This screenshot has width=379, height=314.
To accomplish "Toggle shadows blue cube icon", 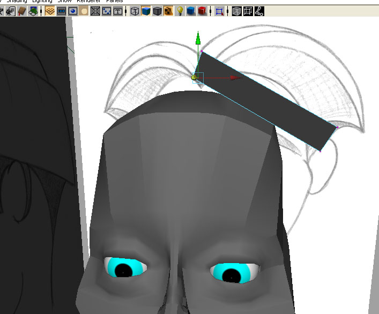I will coord(191,11).
